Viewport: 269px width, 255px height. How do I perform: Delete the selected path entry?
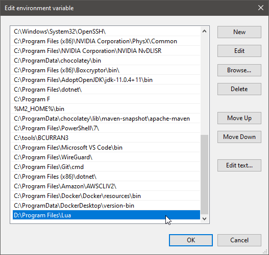[x=239, y=89]
